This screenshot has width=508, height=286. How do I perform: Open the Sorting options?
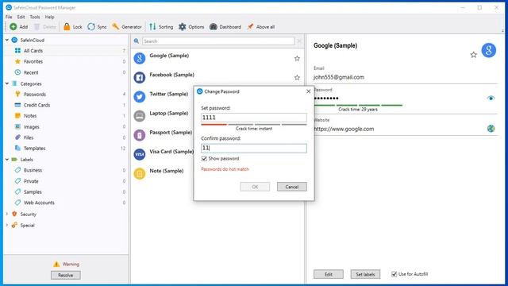coord(161,27)
